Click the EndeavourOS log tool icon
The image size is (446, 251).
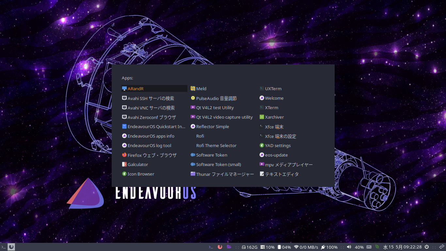click(x=124, y=145)
